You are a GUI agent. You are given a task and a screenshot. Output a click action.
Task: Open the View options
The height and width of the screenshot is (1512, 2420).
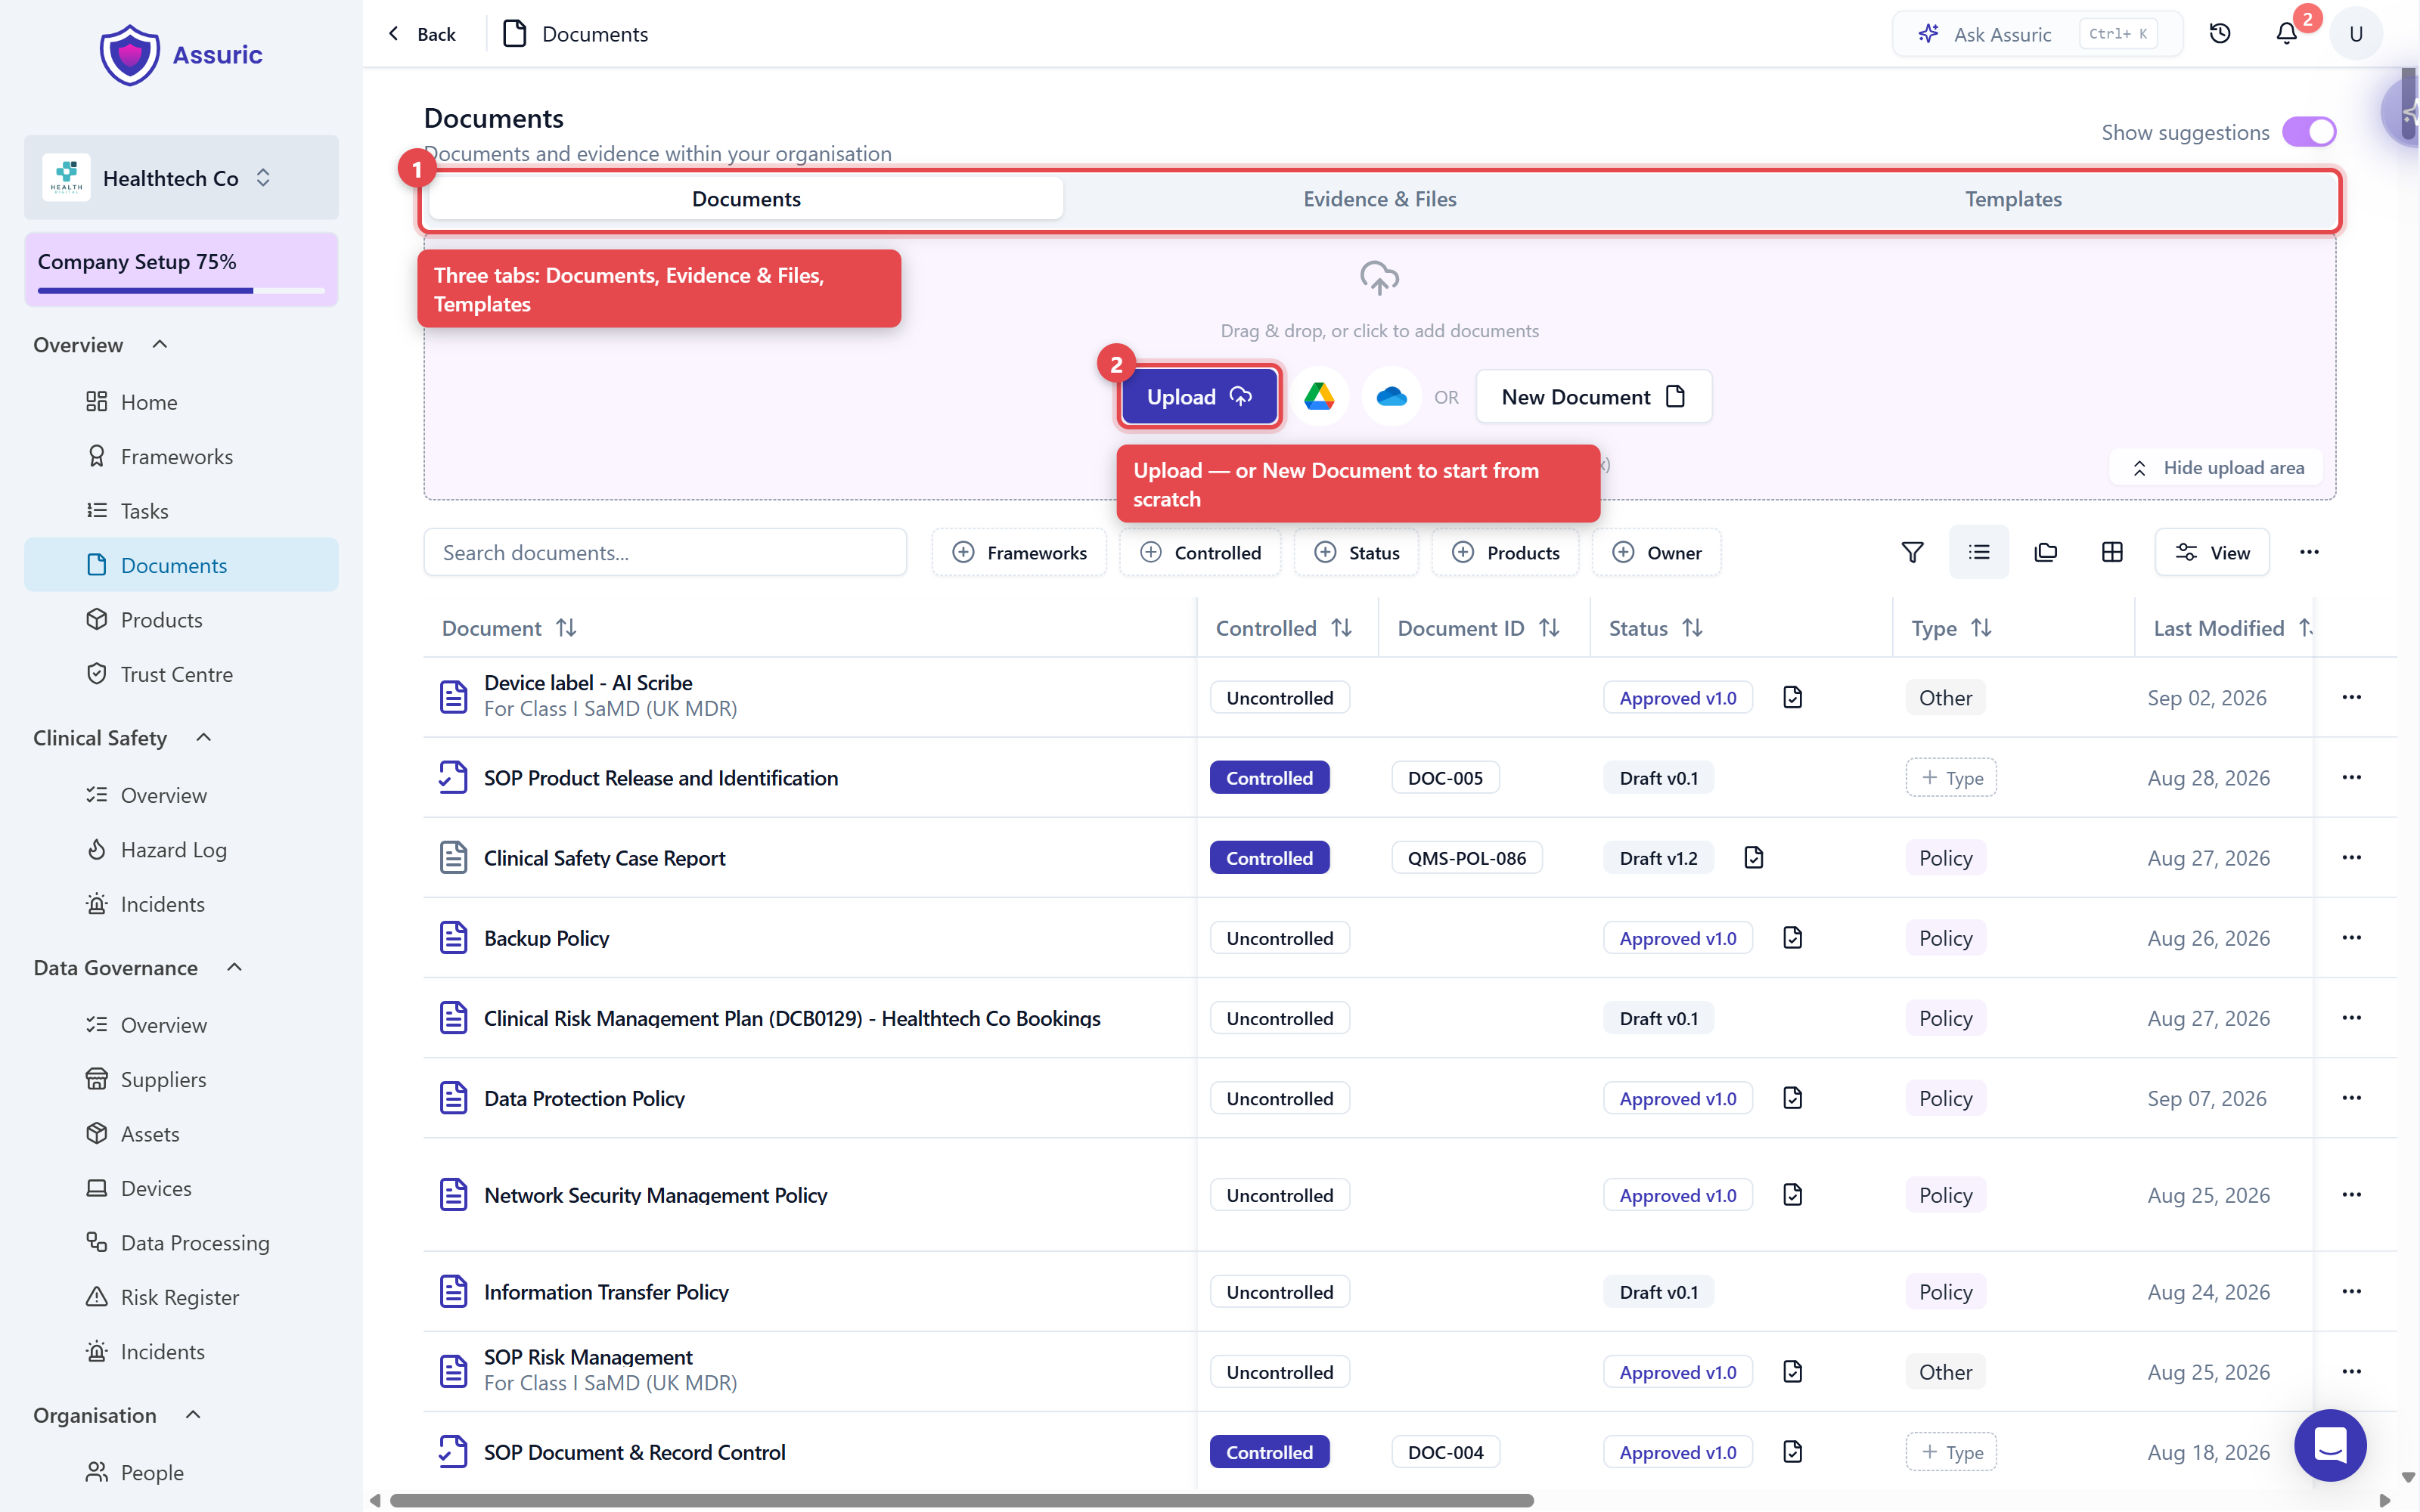(x=2212, y=552)
